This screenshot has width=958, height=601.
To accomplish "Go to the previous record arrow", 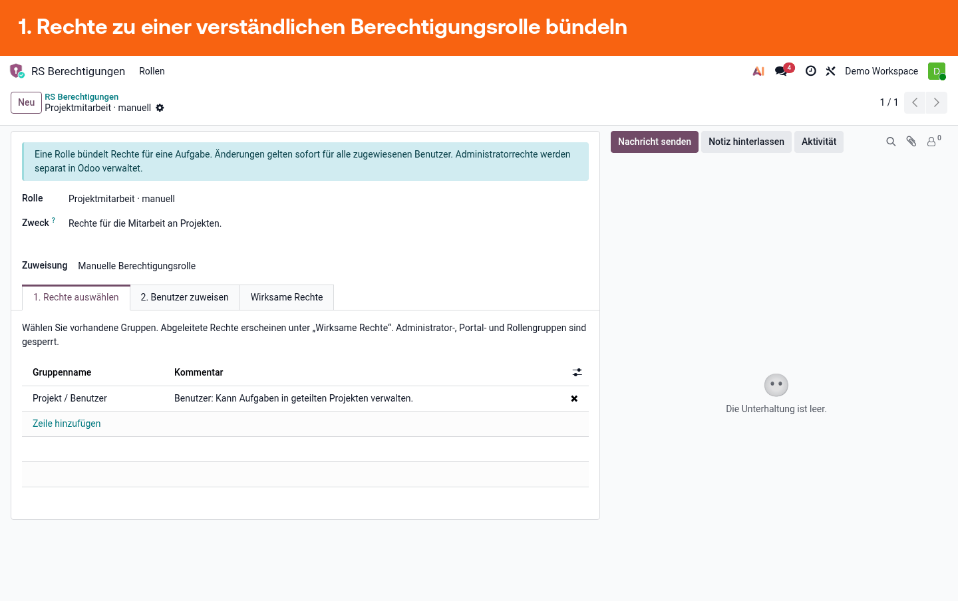I will pos(915,102).
